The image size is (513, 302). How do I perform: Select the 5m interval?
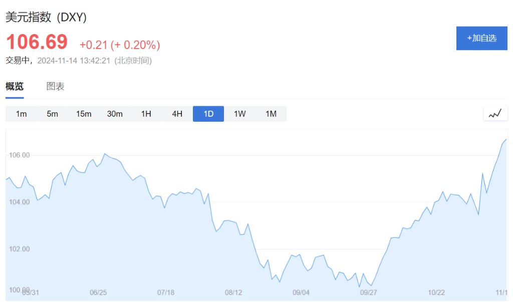tap(52, 114)
